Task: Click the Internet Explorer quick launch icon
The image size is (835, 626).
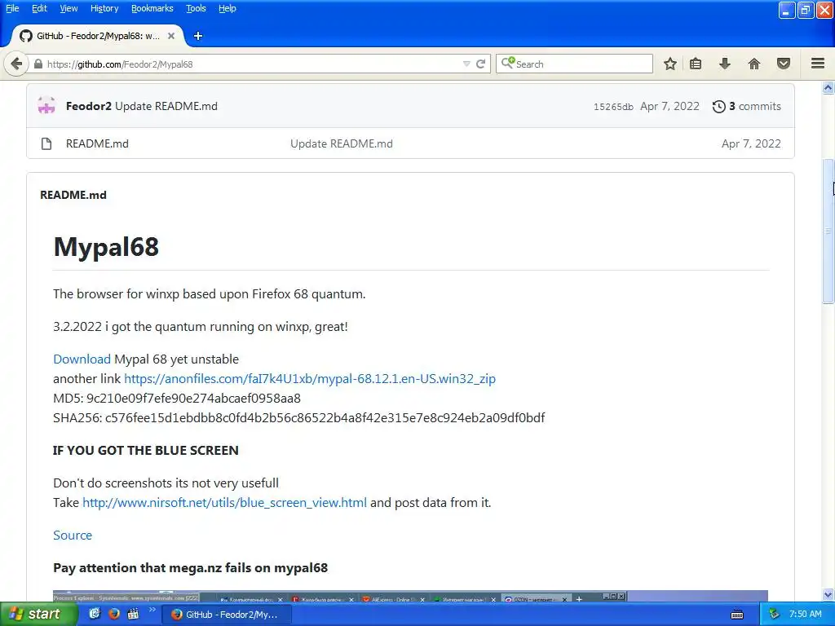Action: pos(95,614)
